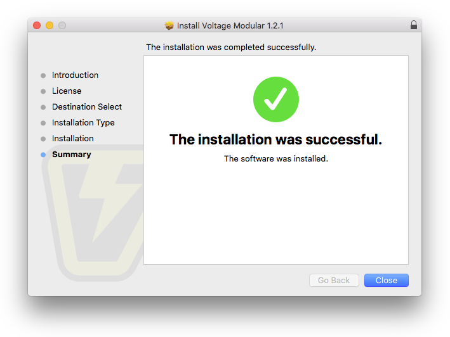450x337 pixels.
Task: Click the package icon beside the window title
Action: point(169,25)
